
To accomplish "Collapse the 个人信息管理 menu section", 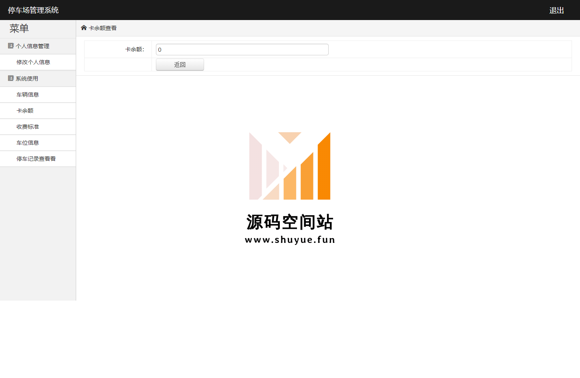I will coord(38,46).
